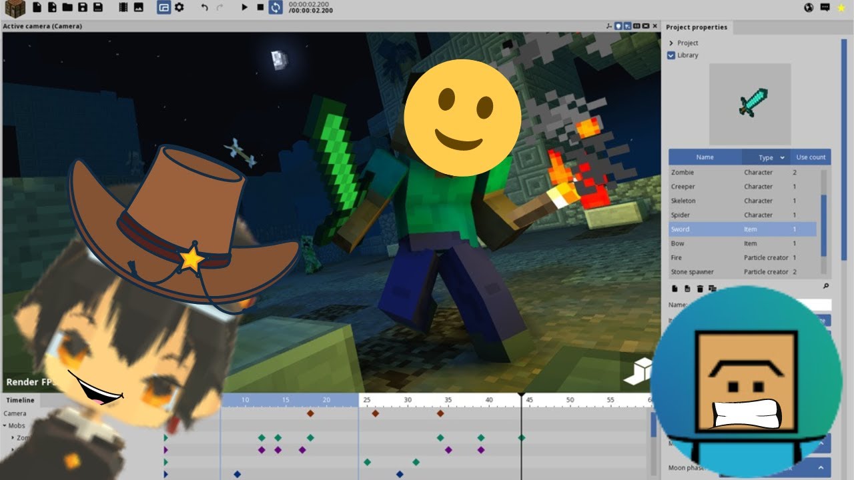Select Spider in the library list
854x480 pixels.
(743, 215)
